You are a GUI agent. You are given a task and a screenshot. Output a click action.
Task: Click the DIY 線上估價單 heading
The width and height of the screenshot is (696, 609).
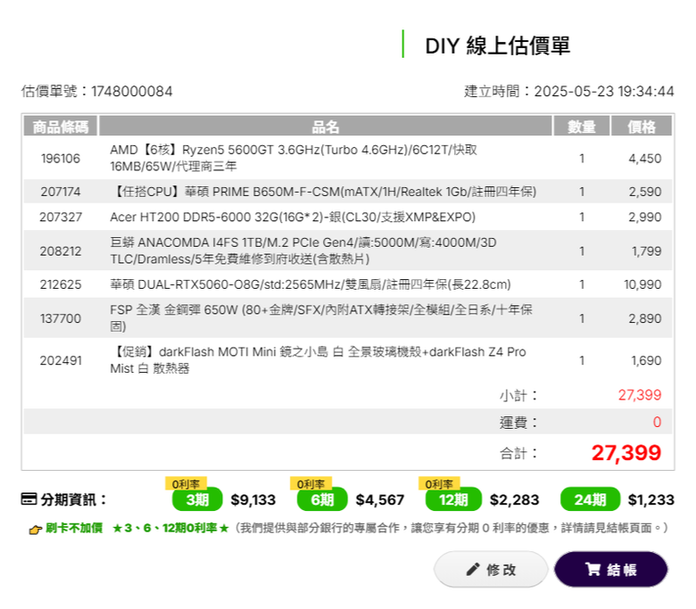point(498,45)
